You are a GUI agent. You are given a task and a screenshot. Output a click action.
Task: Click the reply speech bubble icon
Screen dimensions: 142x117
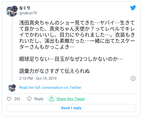pyautogui.click(x=29, y=99)
